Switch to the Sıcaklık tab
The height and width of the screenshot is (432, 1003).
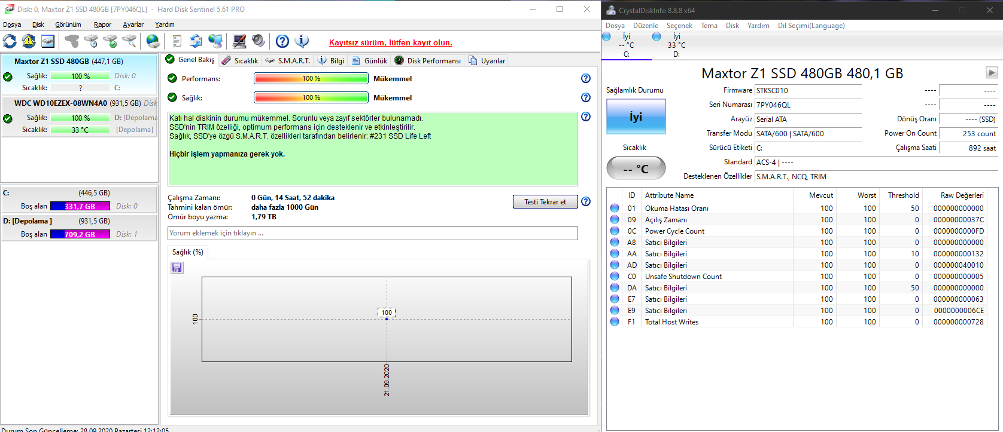239,60
